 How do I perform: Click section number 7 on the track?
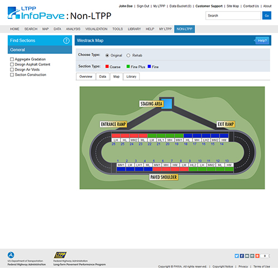[172, 161]
